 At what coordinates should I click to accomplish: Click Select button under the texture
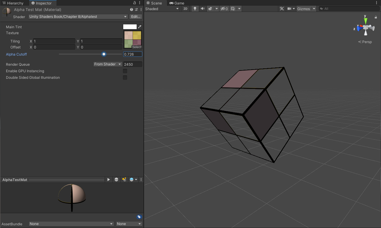(x=137, y=47)
